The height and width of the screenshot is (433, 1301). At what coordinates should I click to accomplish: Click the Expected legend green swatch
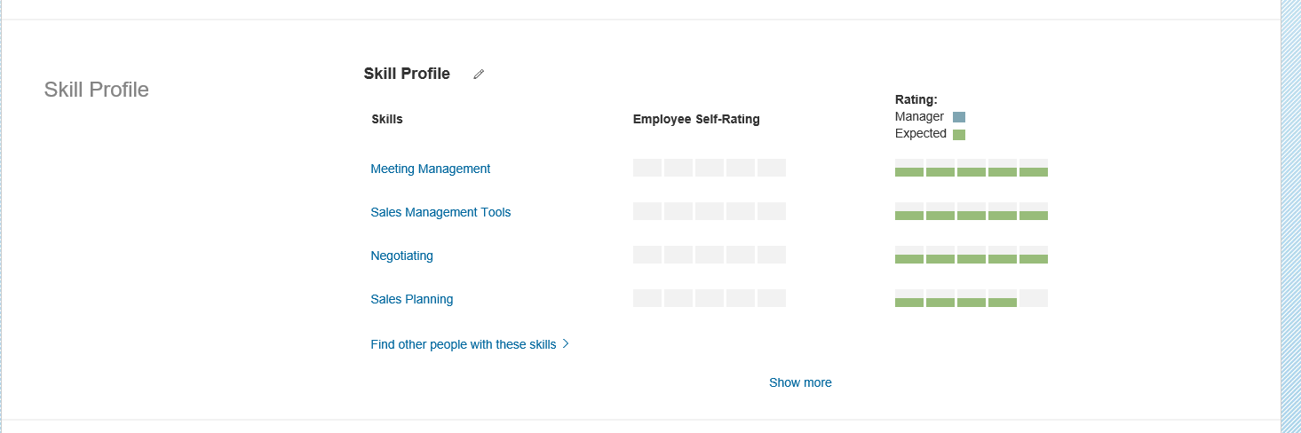tap(959, 135)
